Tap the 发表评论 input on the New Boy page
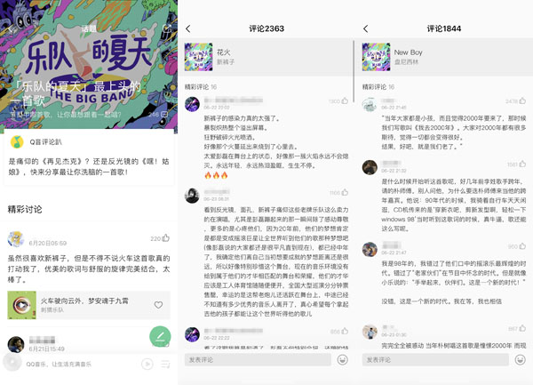The height and width of the screenshot is (385, 533). 435,359
